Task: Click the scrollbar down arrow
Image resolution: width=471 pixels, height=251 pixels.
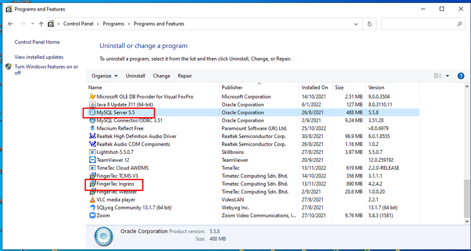Action: pos(467,221)
